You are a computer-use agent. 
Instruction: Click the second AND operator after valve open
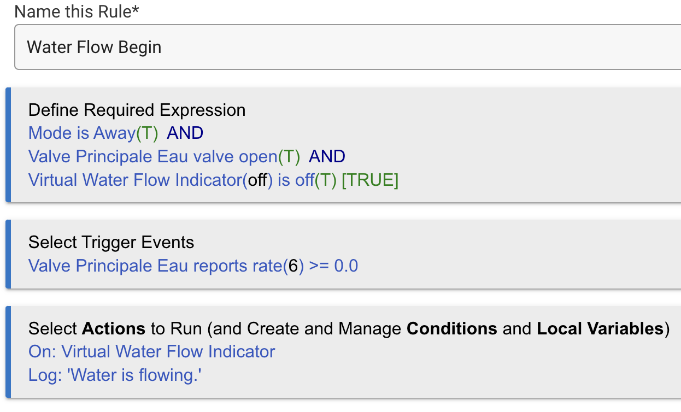tap(327, 157)
